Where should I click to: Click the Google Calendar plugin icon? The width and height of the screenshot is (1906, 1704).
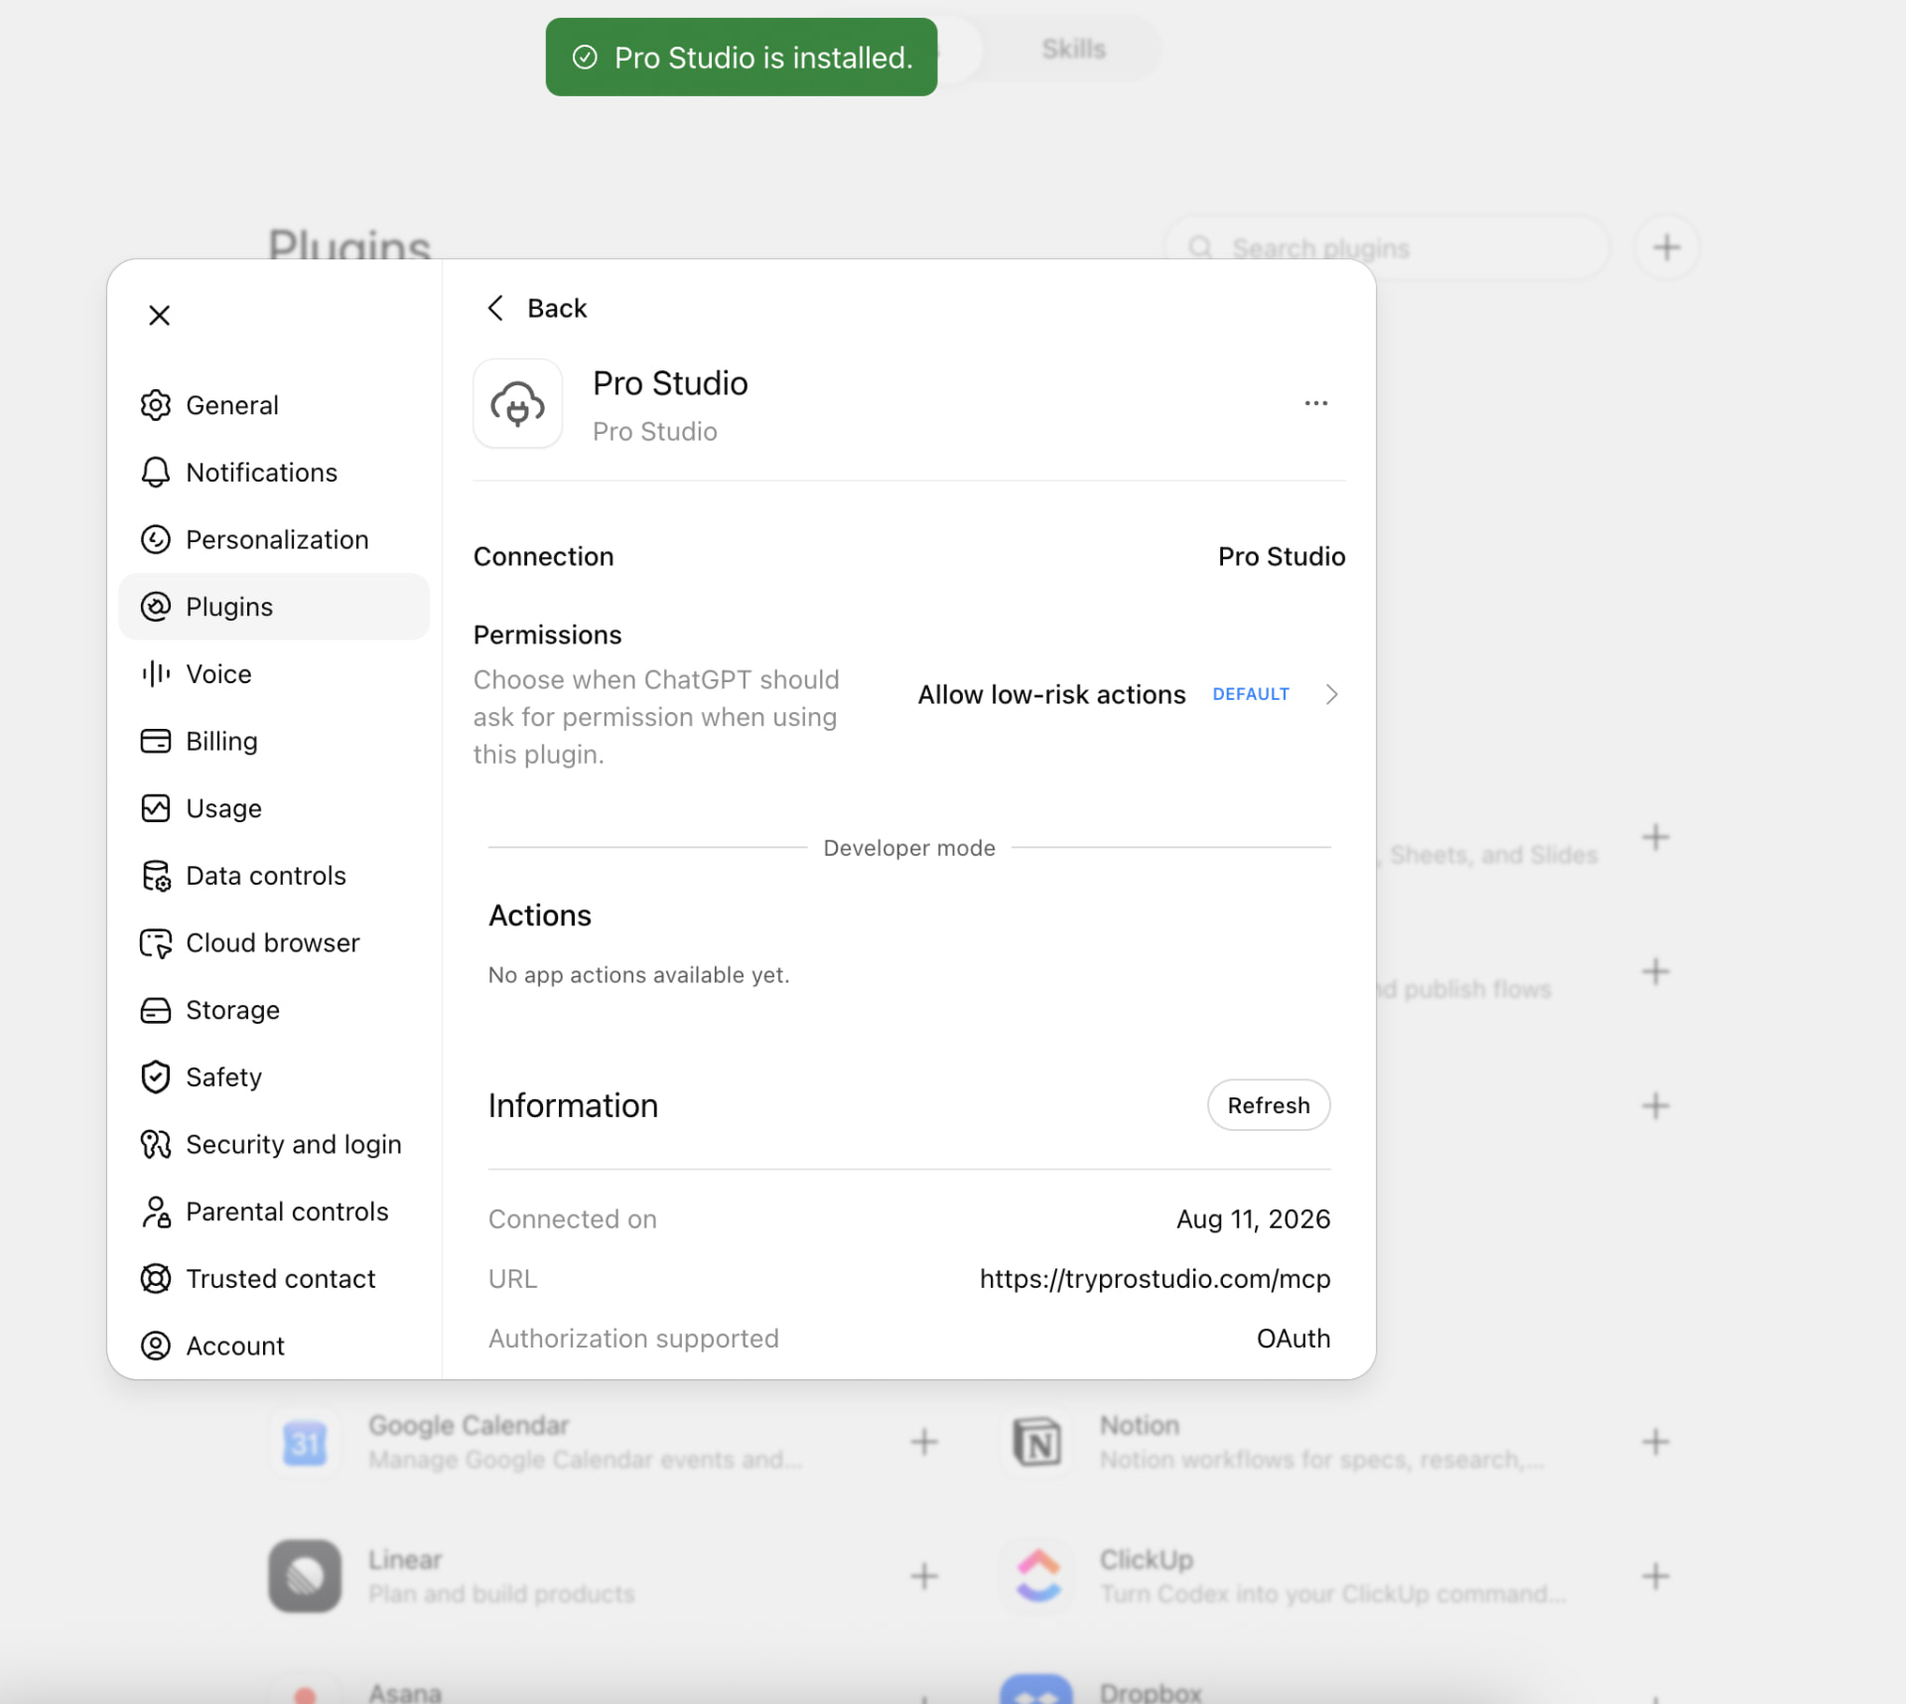pos(305,1442)
